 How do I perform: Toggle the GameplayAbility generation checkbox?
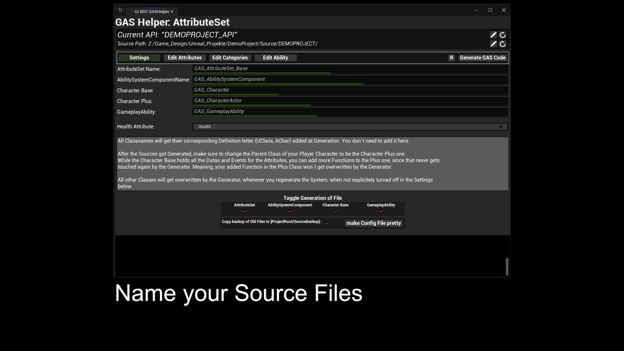click(381, 212)
